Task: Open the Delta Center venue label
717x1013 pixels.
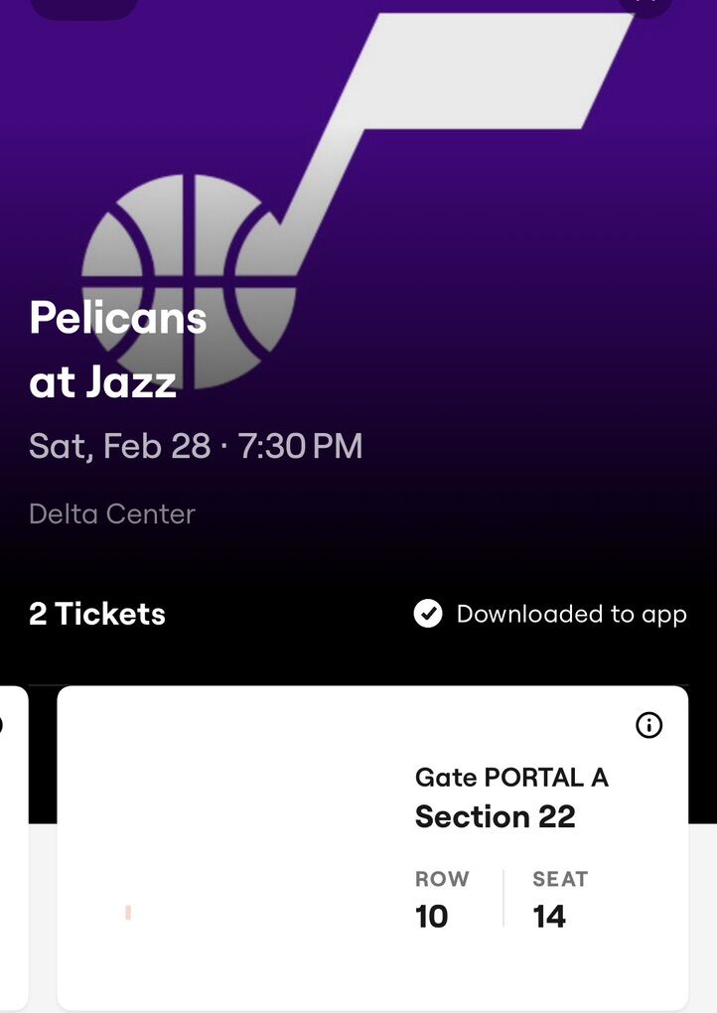Action: pos(112,514)
